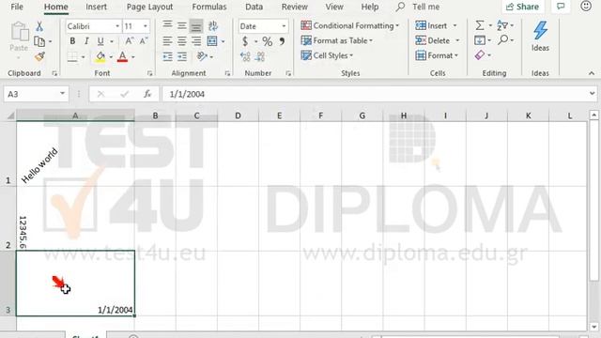Viewport: 601px width, 338px height.
Task: Open the Calibri font name dropdown
Action: point(117,26)
